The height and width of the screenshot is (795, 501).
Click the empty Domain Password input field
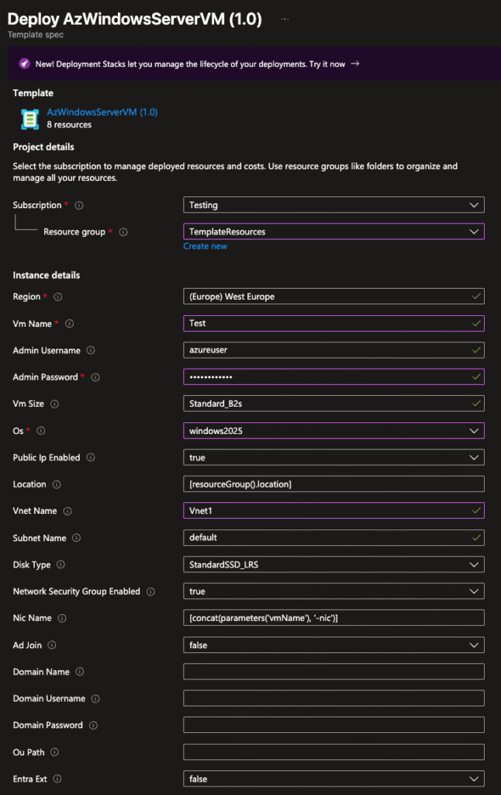[x=333, y=725]
